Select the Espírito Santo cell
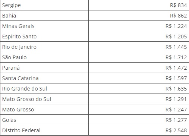Screen dimensions: 189x136 (44, 37)
